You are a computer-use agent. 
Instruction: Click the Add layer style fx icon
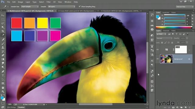(169, 107)
